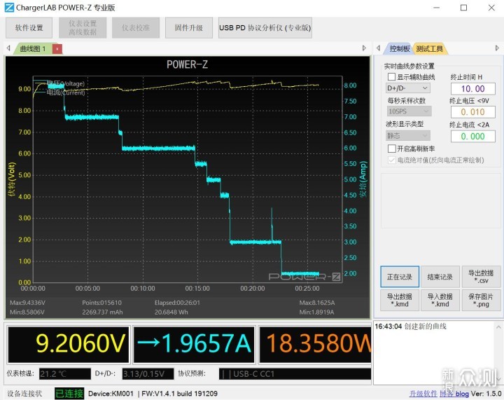This screenshot has height=400, width=504.
Task: Open the 10SPS sampling rate dropdown
Action: [408, 111]
